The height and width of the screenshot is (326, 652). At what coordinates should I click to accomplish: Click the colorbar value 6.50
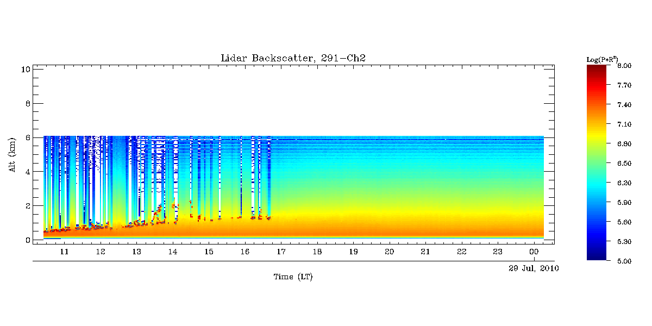(x=624, y=164)
